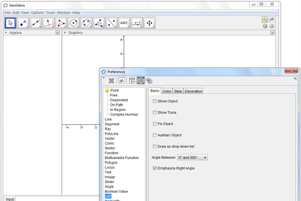Enable Draw as drop-down list

[x=155, y=147]
